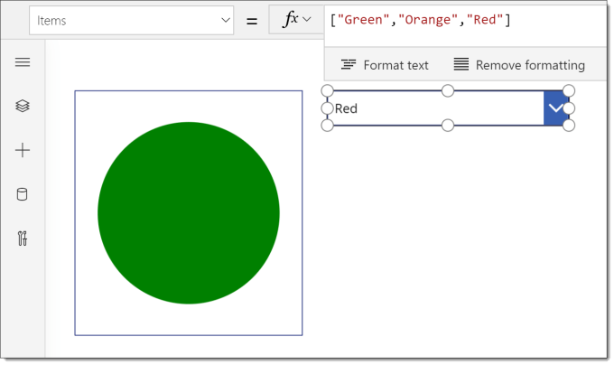Image resolution: width=614 pixels, height=365 pixels.
Task: Open the Items property dropdown
Action: tap(131, 21)
